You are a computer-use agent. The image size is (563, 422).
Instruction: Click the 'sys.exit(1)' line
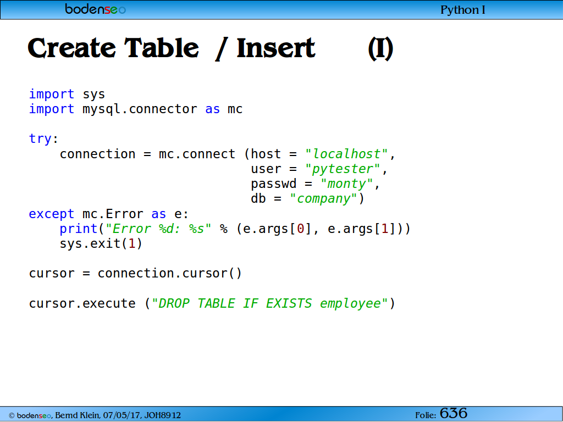(101, 243)
